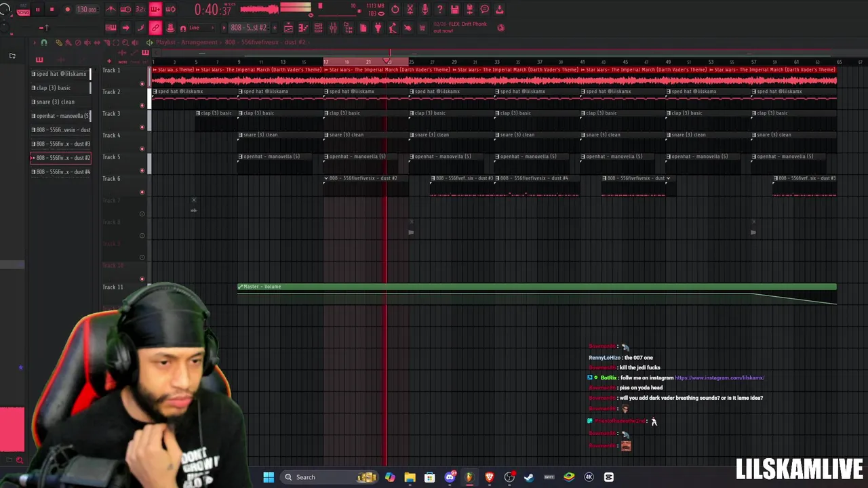Toggle the PAT/SONG mode switch
Image resolution: width=868 pixels, height=488 pixels.
click(22, 10)
